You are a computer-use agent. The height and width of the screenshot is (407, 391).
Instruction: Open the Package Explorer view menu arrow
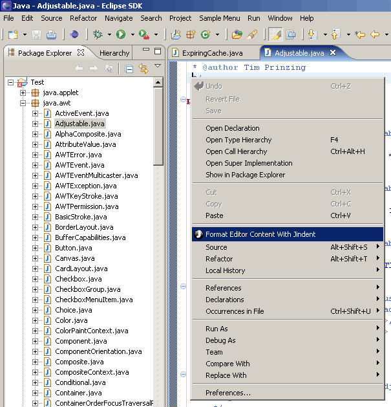pyautogui.click(x=156, y=69)
